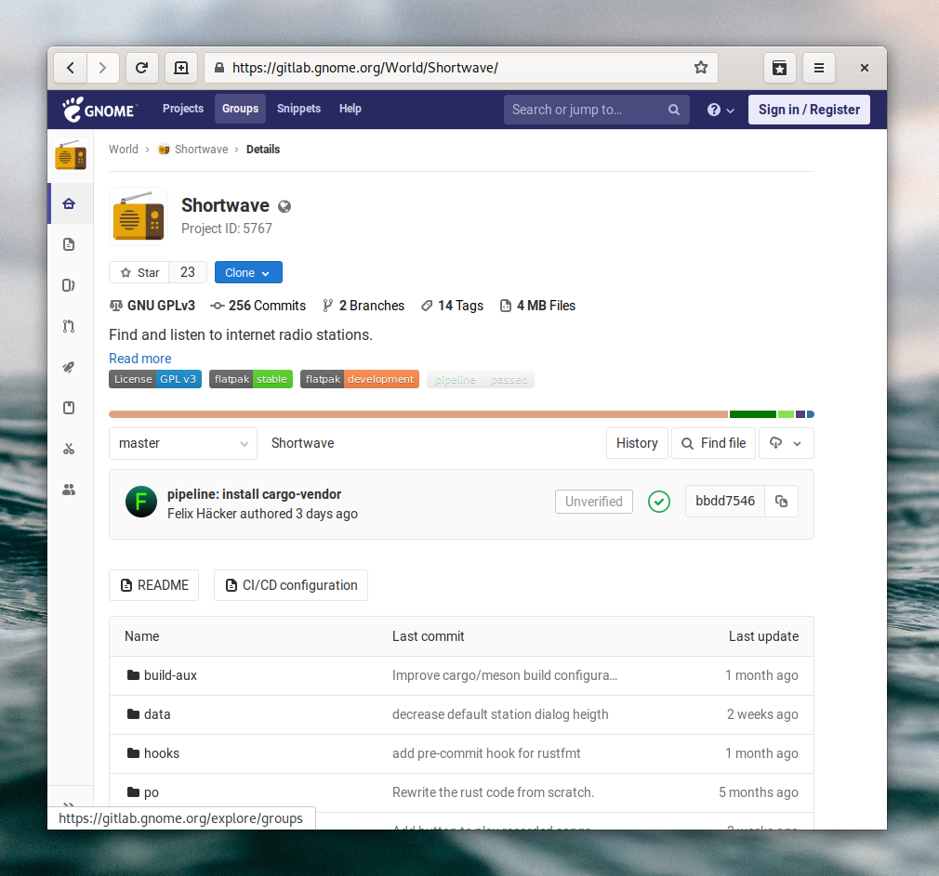Screen dimensions: 939x876
Task: Click flatpak development badge
Action: 359,379
